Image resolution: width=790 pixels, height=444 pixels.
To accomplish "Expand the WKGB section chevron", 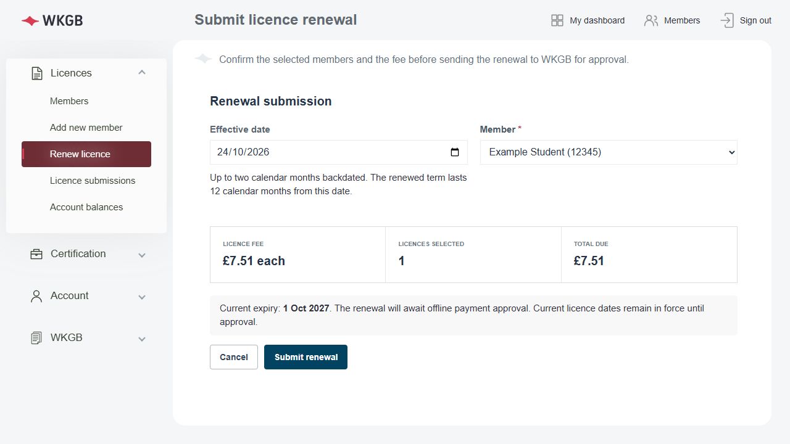I will pyautogui.click(x=142, y=339).
